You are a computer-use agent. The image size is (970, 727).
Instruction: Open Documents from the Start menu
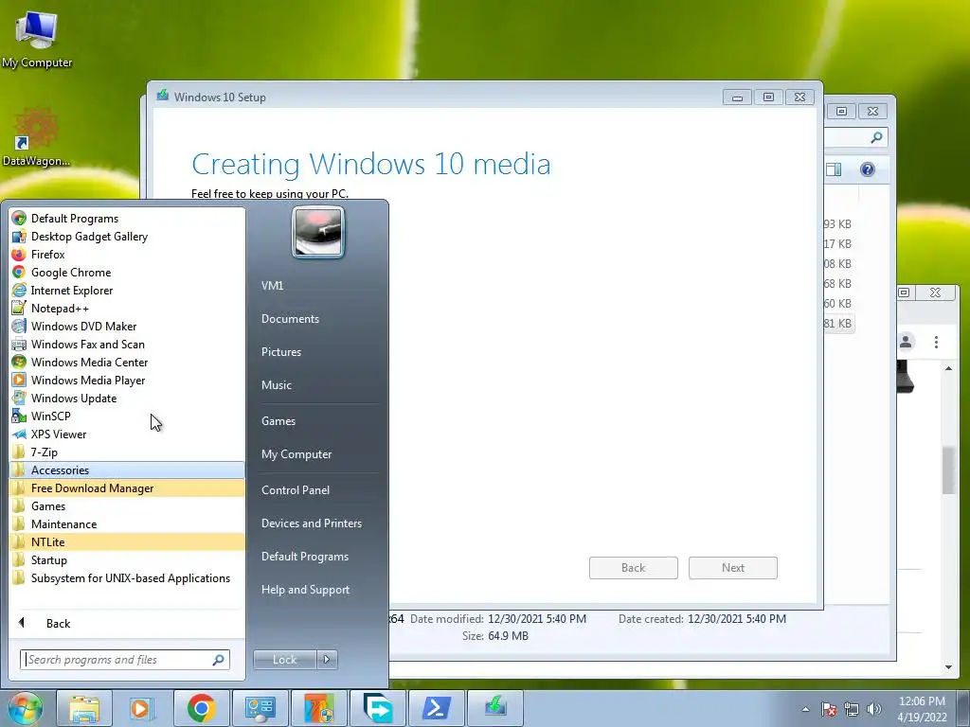[x=290, y=318]
